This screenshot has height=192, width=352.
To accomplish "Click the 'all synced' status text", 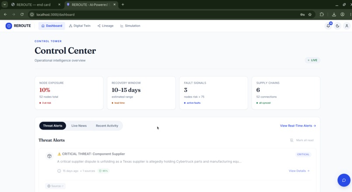I will (265, 103).
